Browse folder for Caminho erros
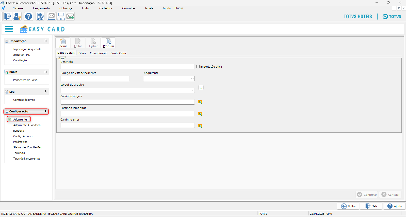Viewport: 406px width, 217px height. [200, 126]
